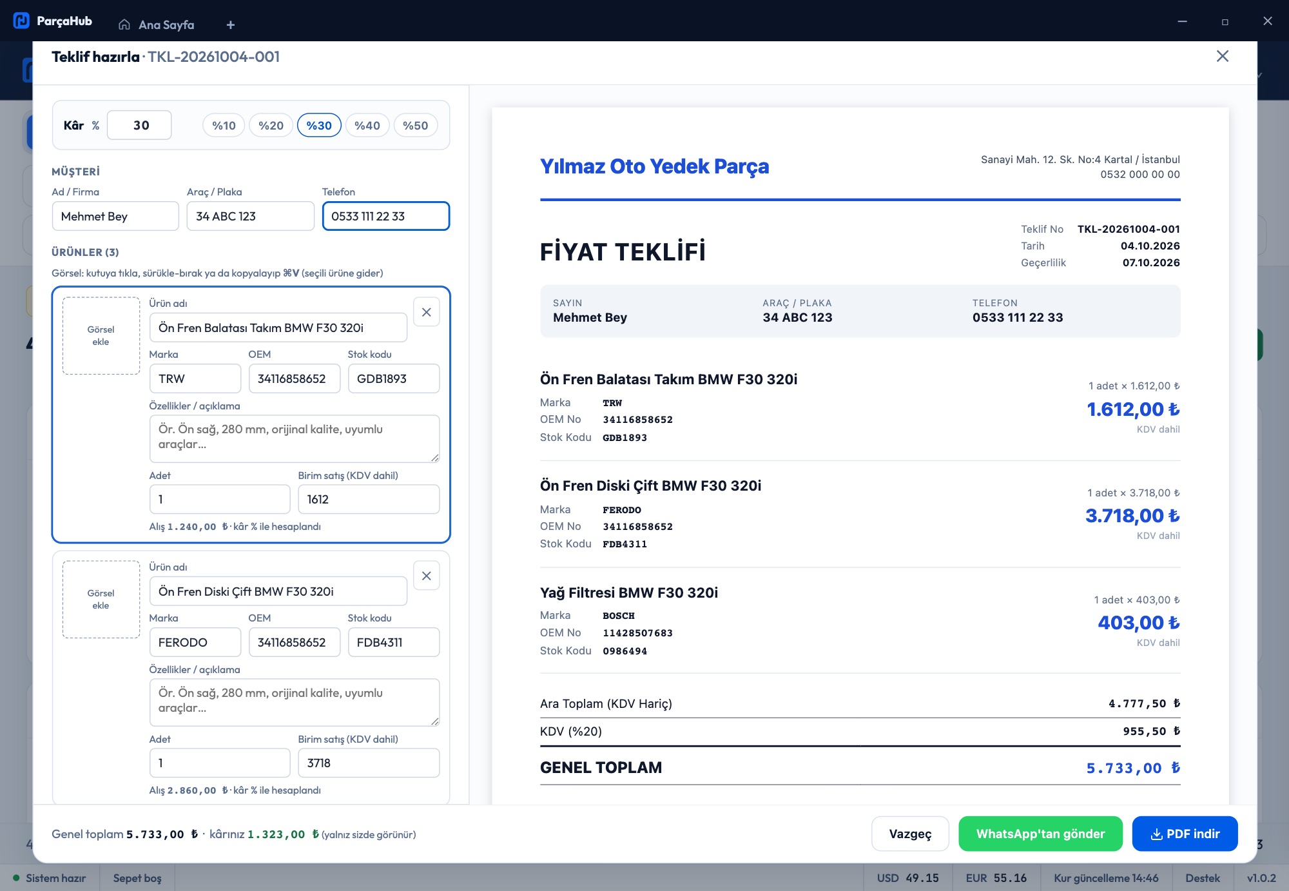1289x891 pixels.
Task: Click the EUR 55.16 exchange rate
Action: click(x=996, y=878)
